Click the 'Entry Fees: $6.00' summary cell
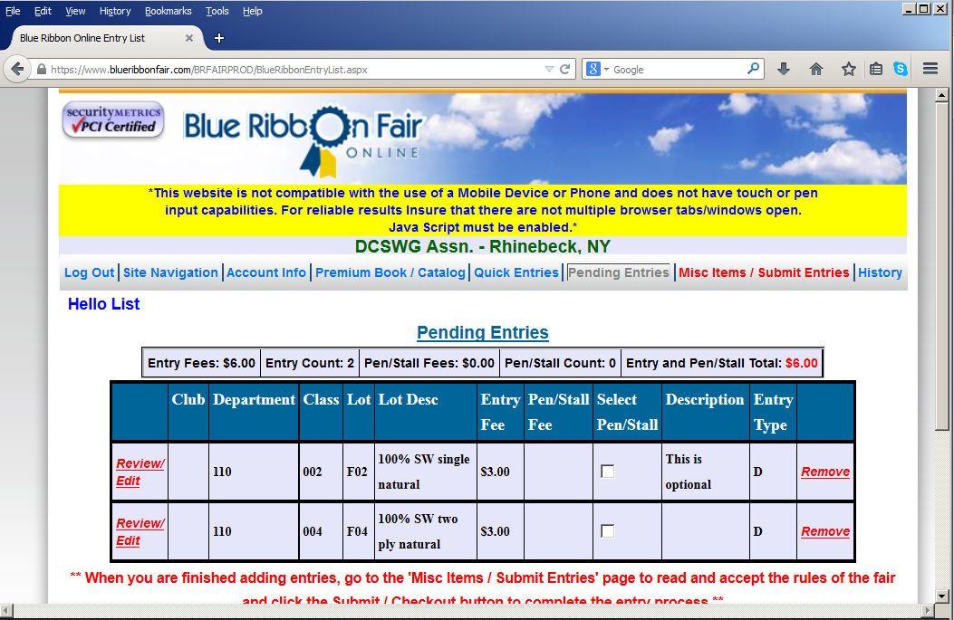This screenshot has width=954, height=620. pos(201,363)
